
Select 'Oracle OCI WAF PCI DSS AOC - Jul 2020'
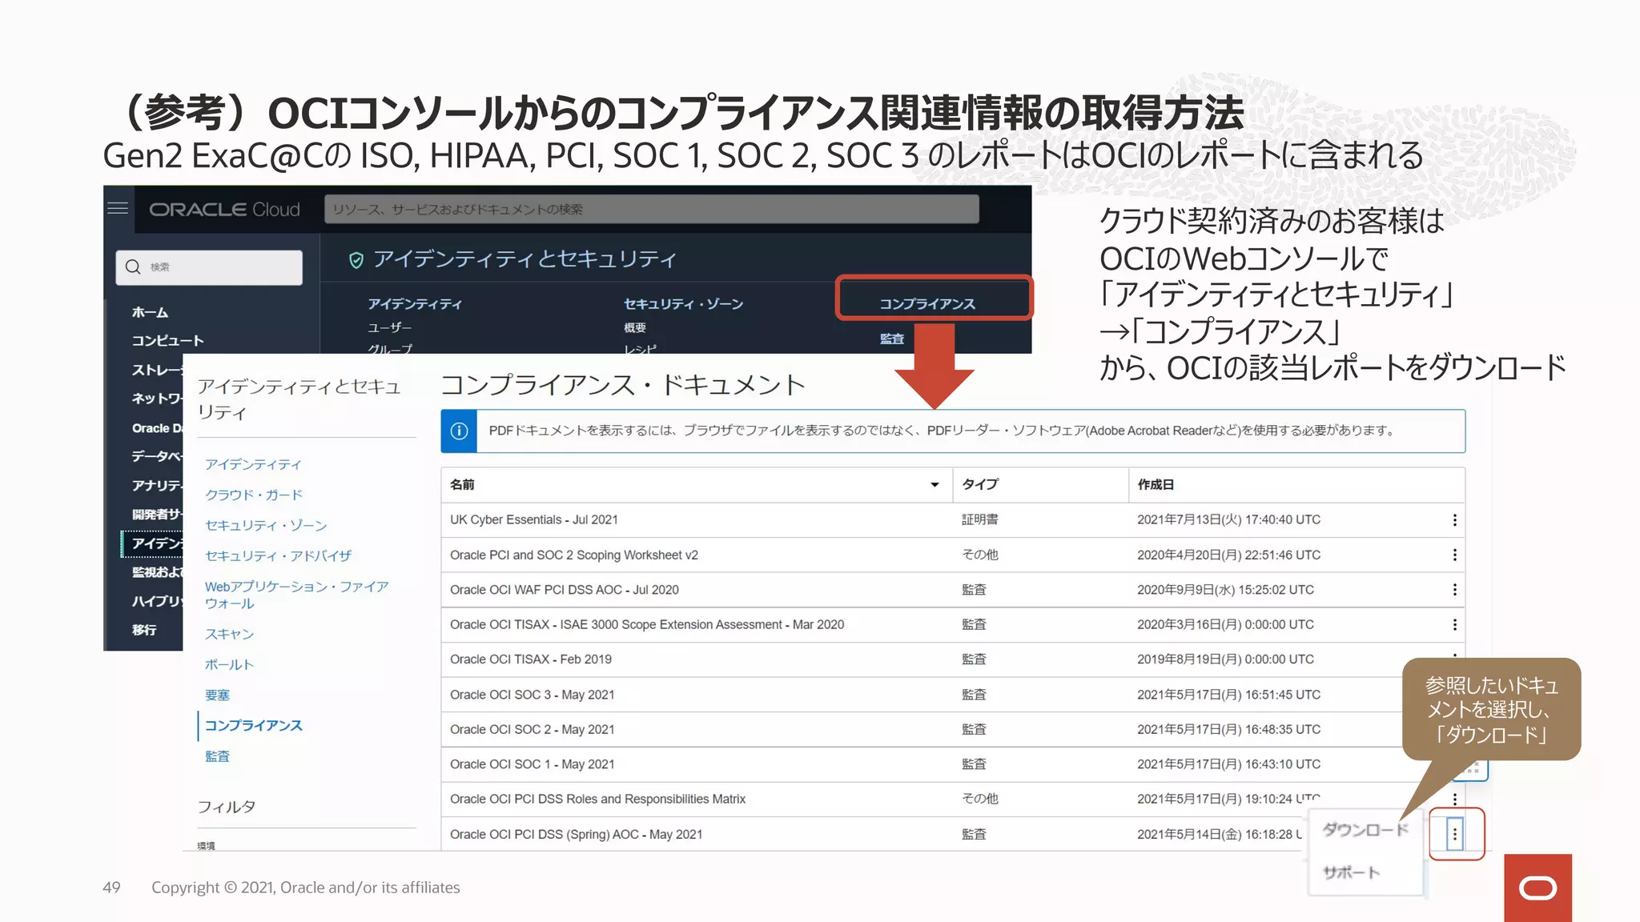(565, 590)
